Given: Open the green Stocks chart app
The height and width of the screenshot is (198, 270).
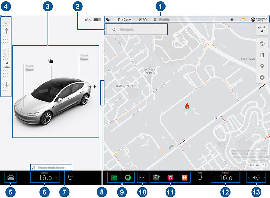Looking at the screenshot, I should pyautogui.click(x=114, y=177).
